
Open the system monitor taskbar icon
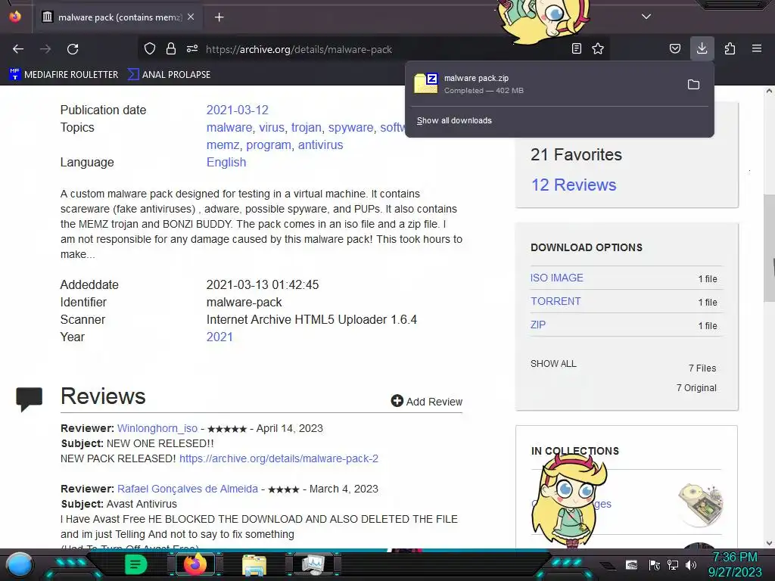click(x=313, y=564)
